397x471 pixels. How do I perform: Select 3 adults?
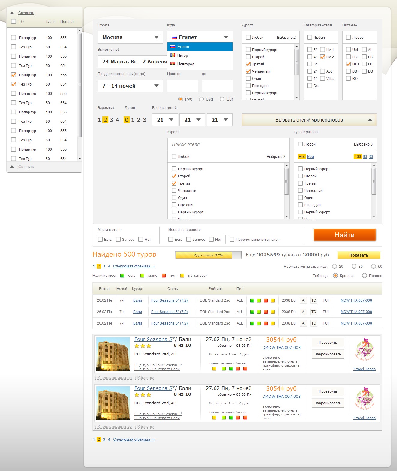(111, 120)
